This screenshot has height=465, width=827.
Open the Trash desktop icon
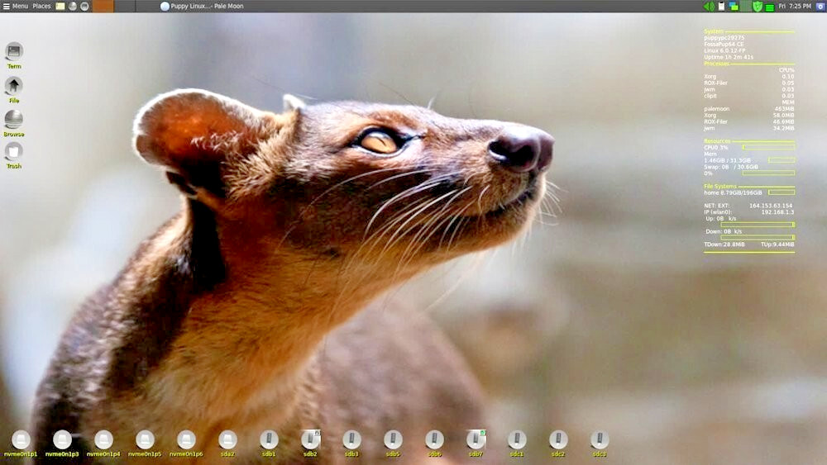[x=14, y=155]
